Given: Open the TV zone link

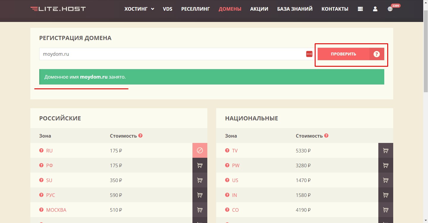Looking at the screenshot, I should point(235,151).
